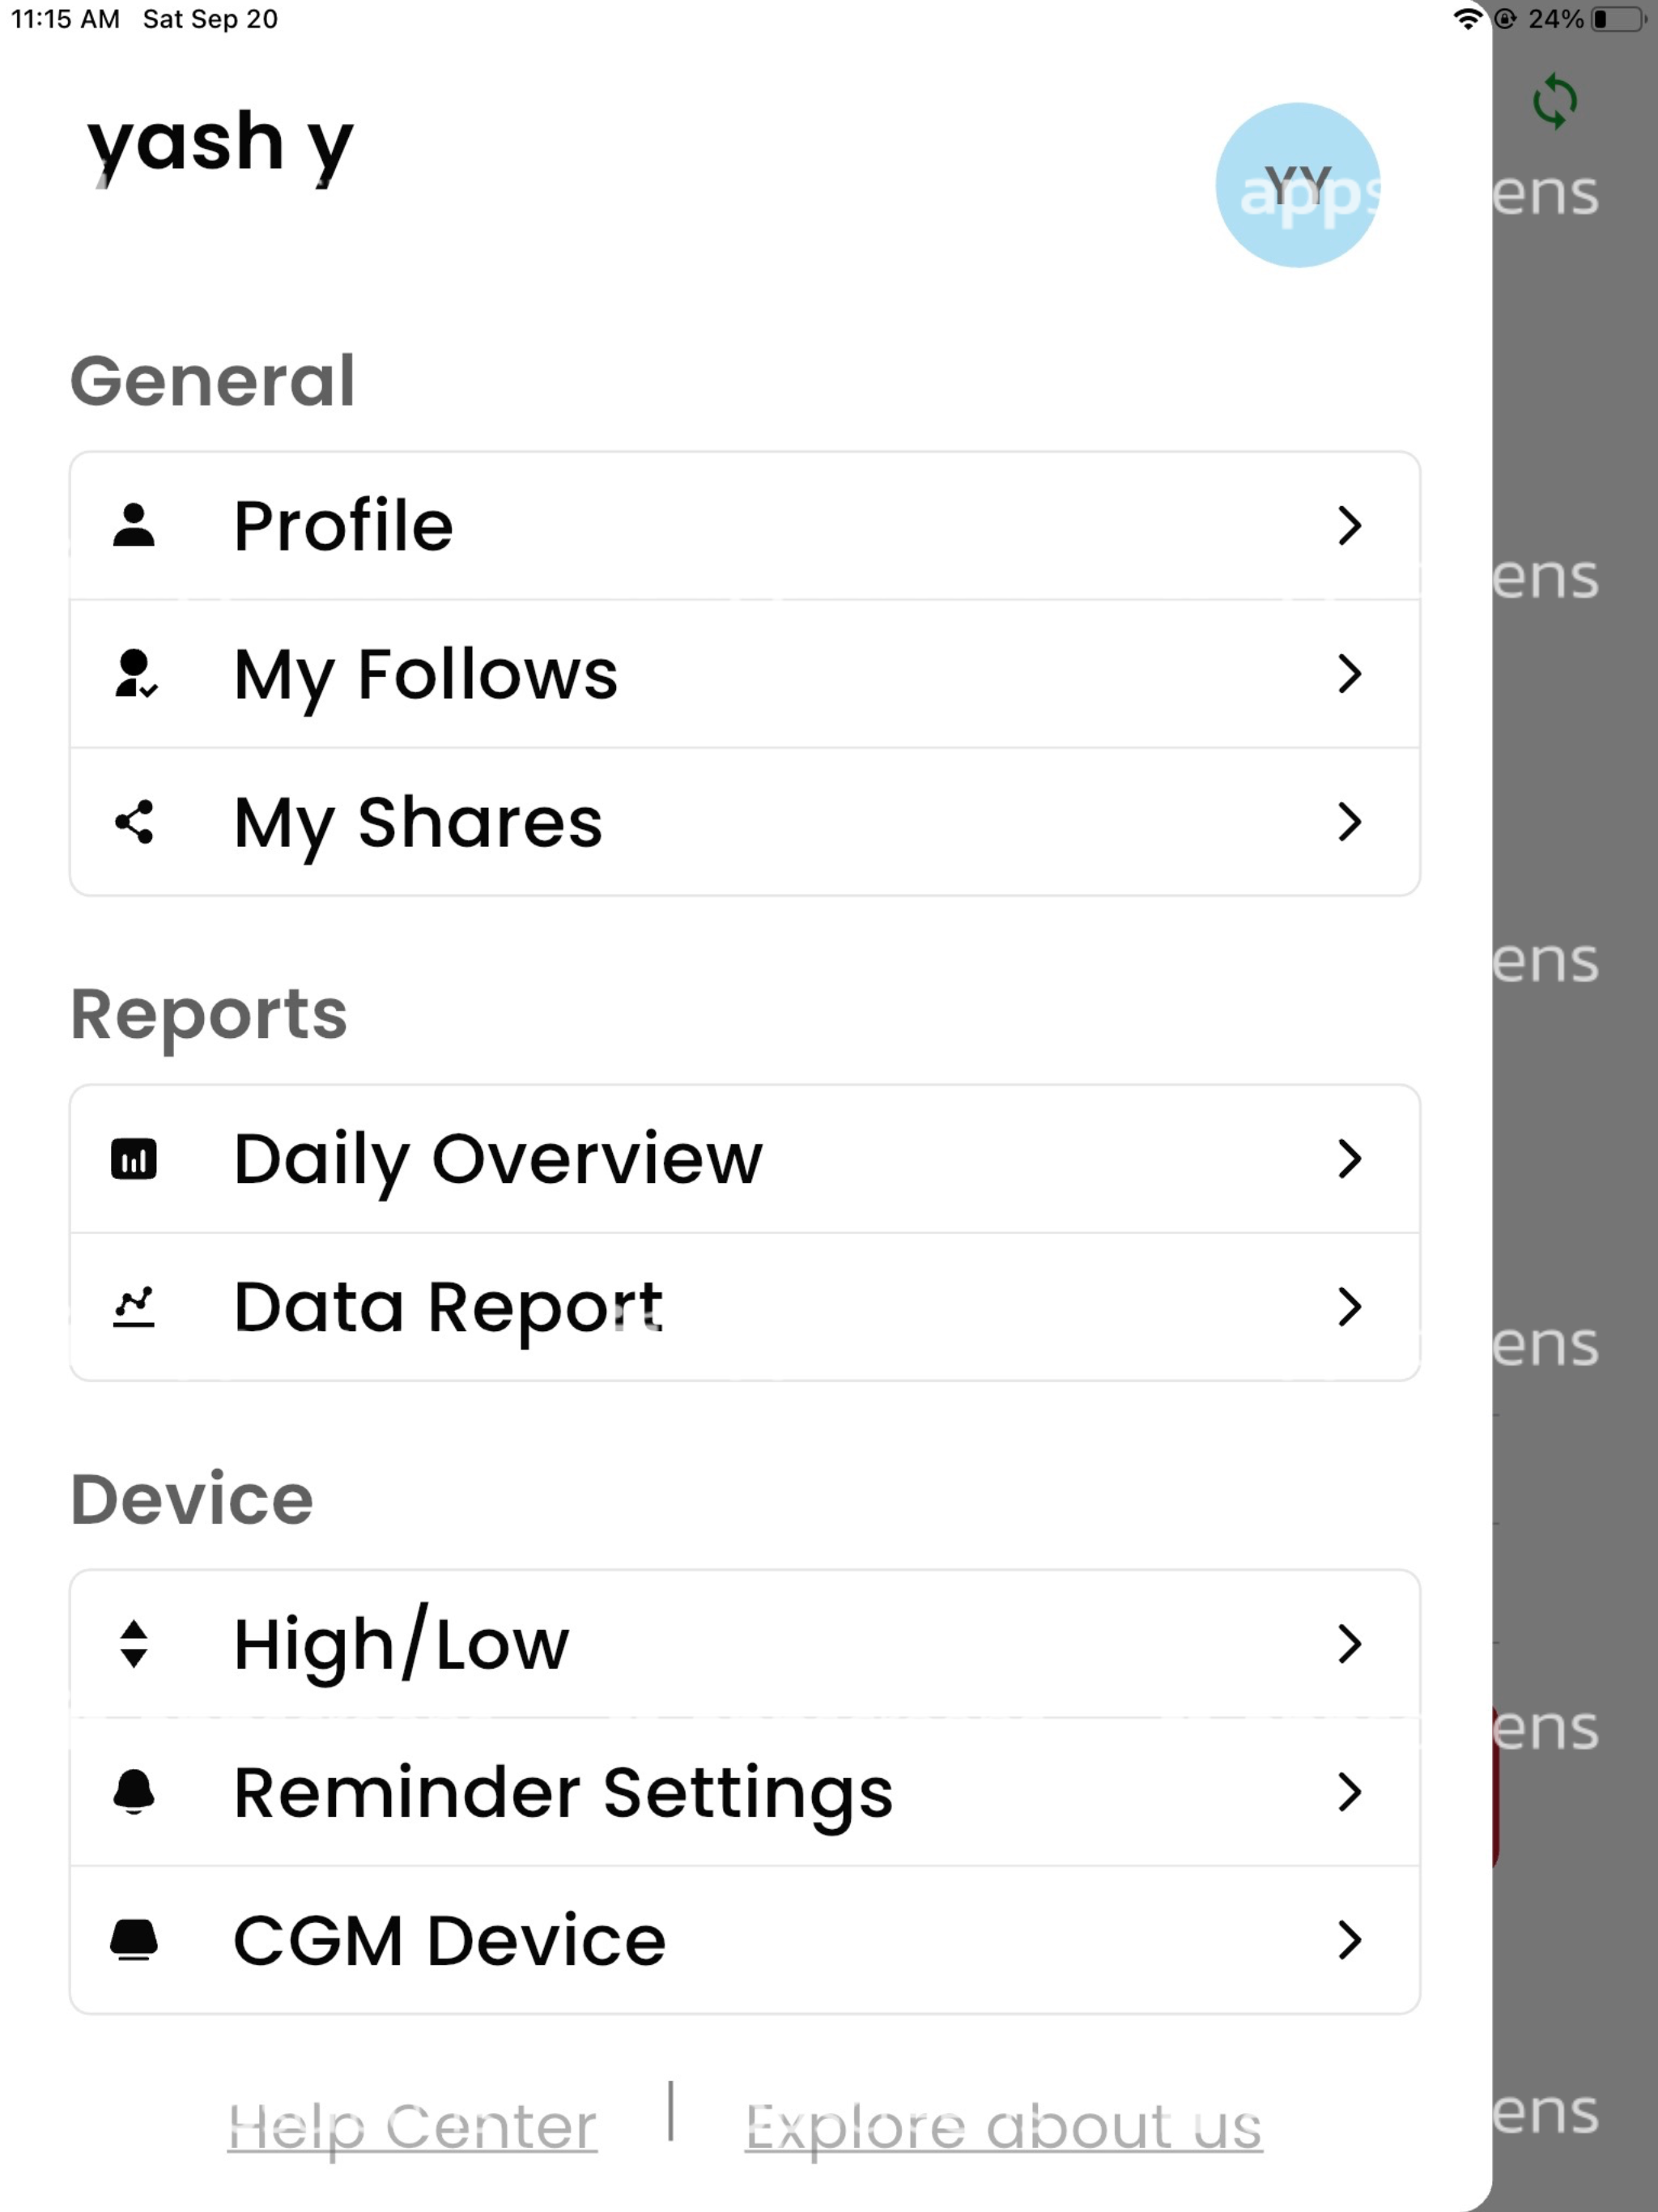Tap the My Follows person-check icon
This screenshot has height=2212, width=1658.
(135, 673)
